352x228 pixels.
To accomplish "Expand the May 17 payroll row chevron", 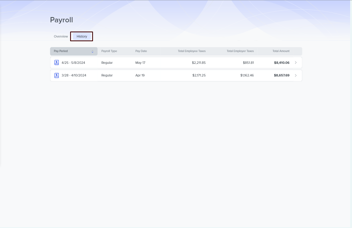I will (x=296, y=63).
